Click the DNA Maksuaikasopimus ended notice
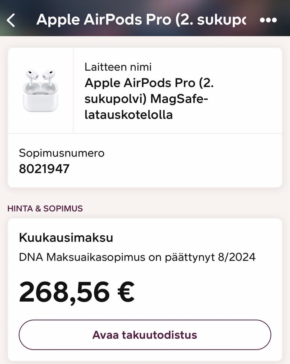 click(x=137, y=257)
